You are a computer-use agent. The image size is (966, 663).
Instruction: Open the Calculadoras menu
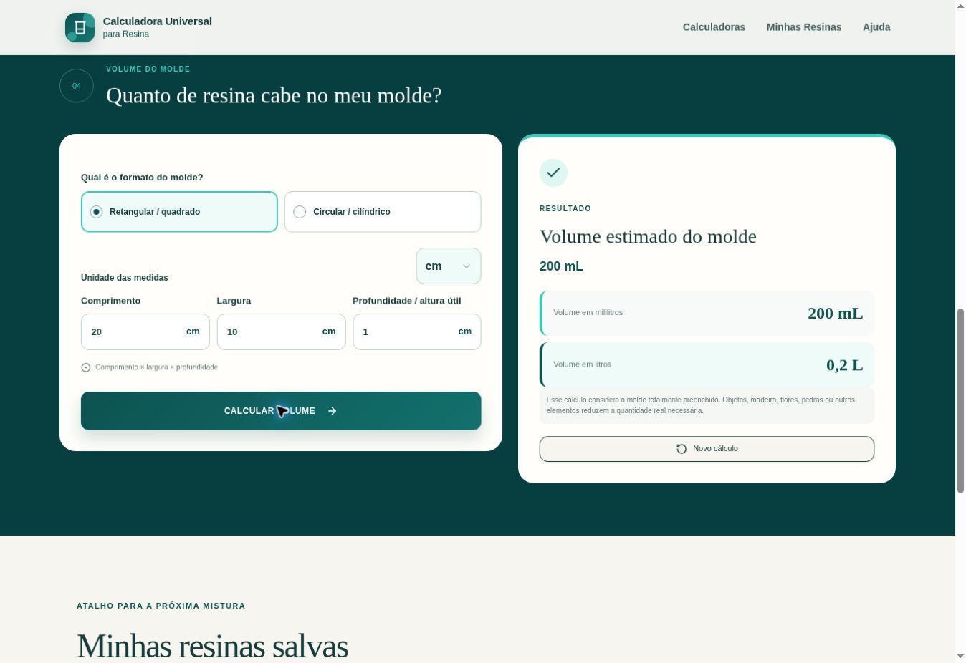tap(714, 27)
